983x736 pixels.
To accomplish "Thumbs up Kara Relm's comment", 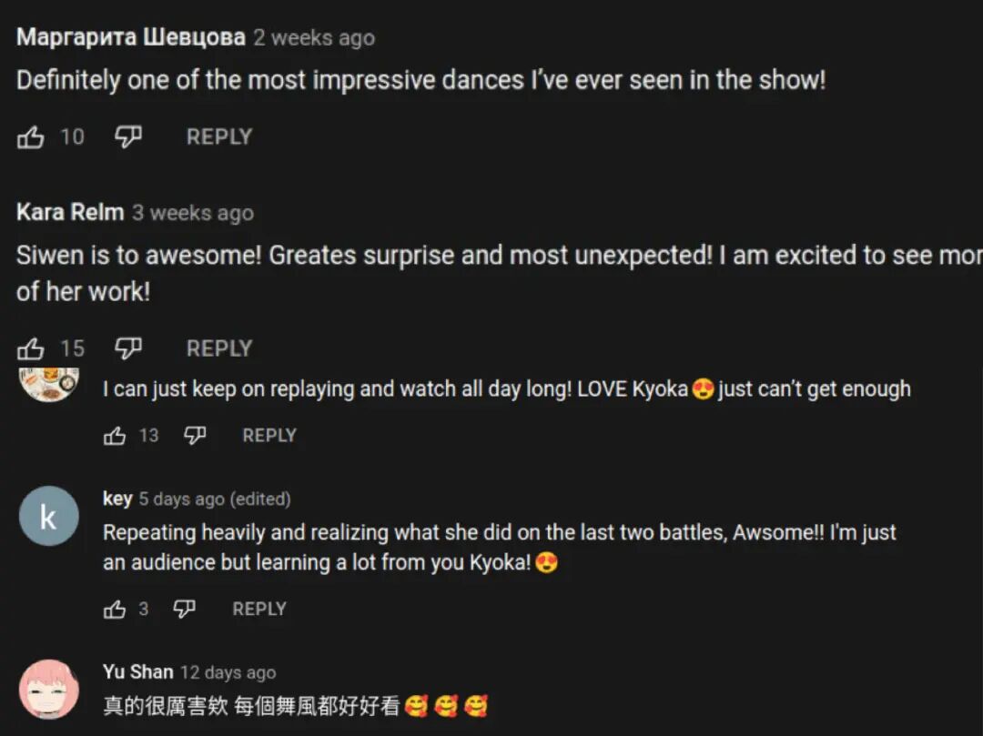I will click(30, 348).
